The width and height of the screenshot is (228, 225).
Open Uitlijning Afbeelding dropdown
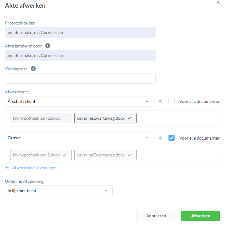point(59,191)
